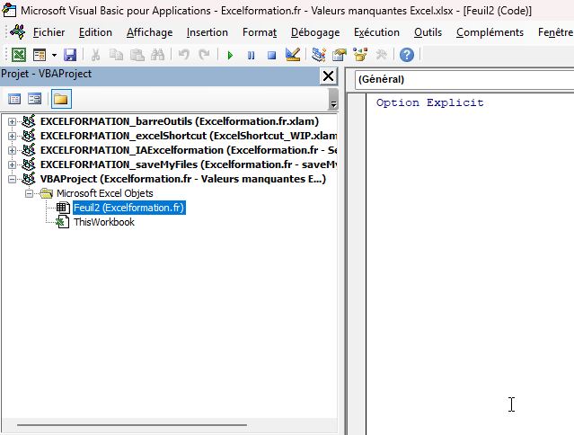Click on Option Explicit code line
This screenshot has width=574, height=435.
pyautogui.click(x=429, y=102)
